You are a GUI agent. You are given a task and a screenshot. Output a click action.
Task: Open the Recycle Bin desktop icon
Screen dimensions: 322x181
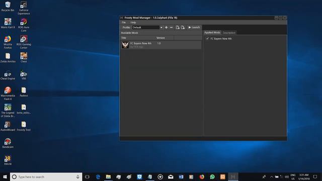pyautogui.click(x=8, y=7)
